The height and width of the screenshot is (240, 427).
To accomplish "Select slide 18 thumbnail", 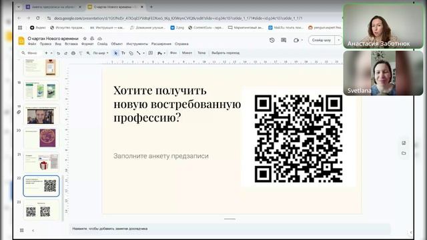I will coord(41,91).
